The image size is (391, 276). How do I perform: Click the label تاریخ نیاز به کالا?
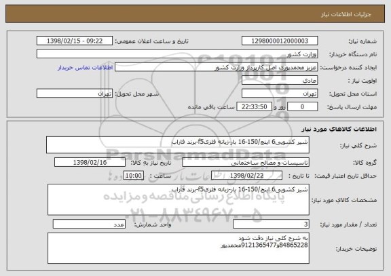click(151, 163)
